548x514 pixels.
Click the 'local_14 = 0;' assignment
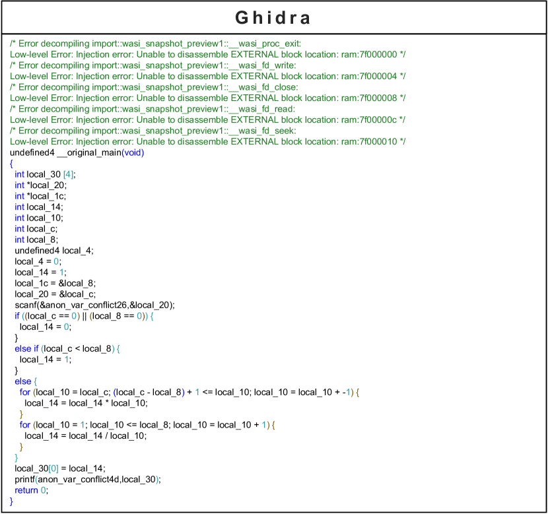(x=46, y=327)
